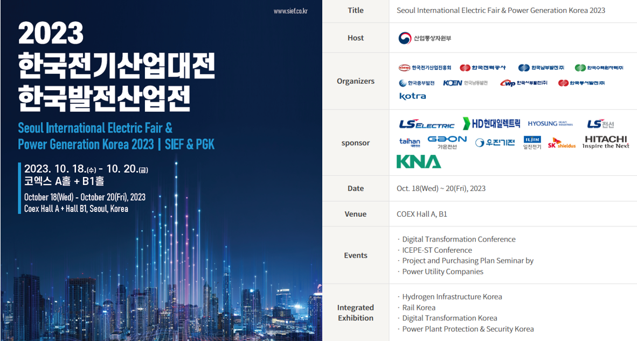The height and width of the screenshot is (341, 637).
Task: Select the kotra organizer logo
Action: coord(412,96)
